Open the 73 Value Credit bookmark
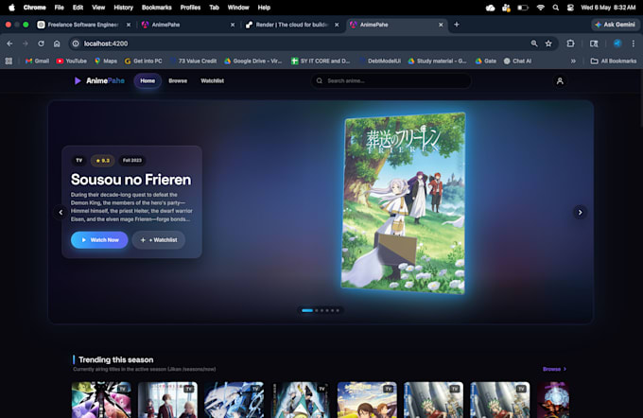The image size is (643, 418). [193, 61]
